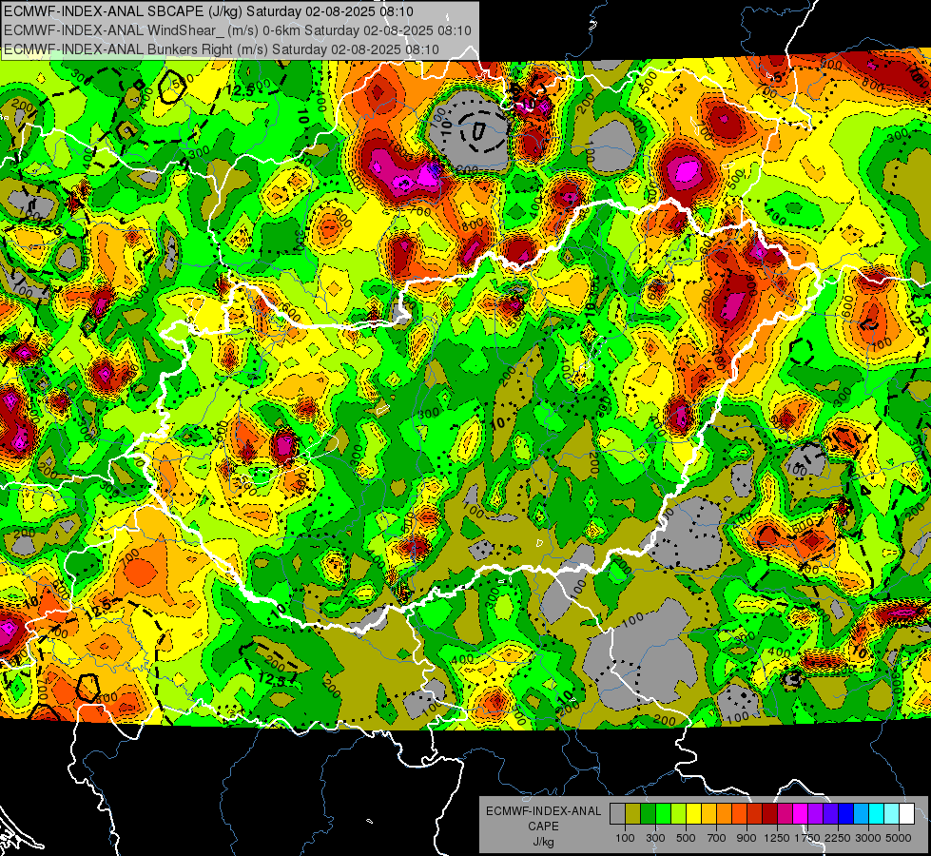Select the yellow legend swatch after 500
This screenshot has width=931, height=856.
(x=693, y=814)
